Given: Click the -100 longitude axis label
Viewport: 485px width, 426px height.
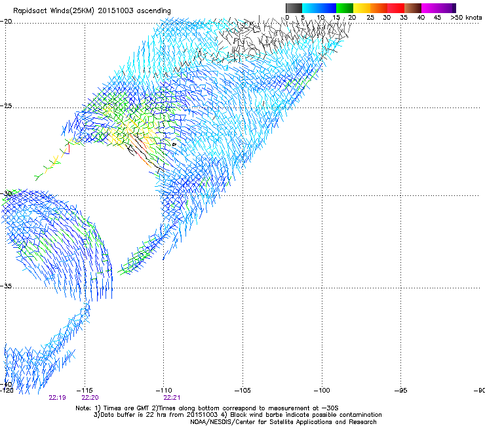Looking at the screenshot, I should [x=322, y=390].
